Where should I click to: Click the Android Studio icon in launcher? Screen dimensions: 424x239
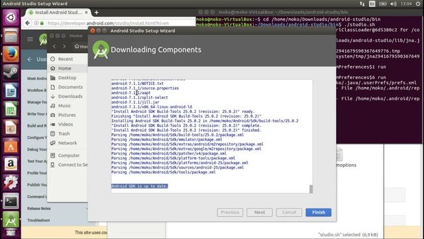[11, 220]
